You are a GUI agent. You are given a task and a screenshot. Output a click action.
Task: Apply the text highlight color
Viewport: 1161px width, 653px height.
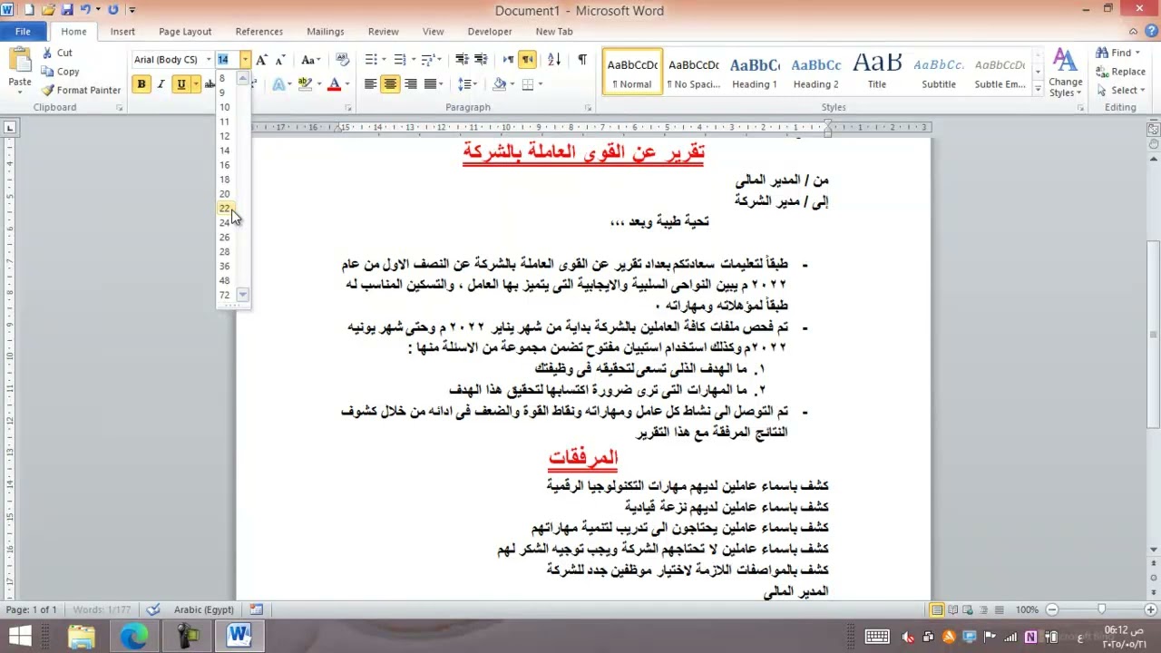coord(305,84)
